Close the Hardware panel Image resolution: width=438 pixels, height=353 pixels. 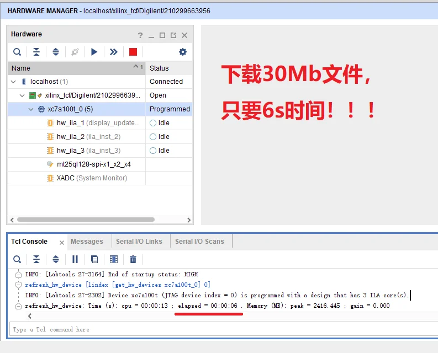[184, 35]
